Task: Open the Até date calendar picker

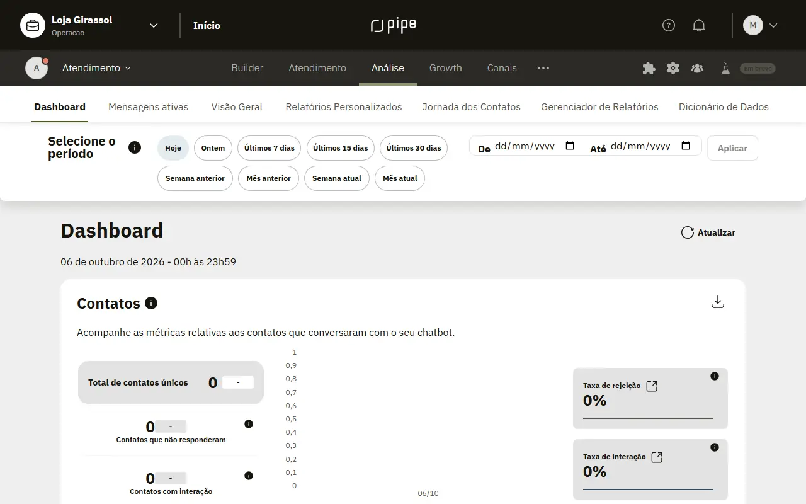Action: click(x=686, y=146)
